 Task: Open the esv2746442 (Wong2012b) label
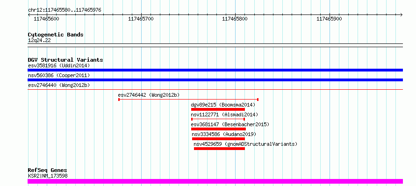pos(149,95)
